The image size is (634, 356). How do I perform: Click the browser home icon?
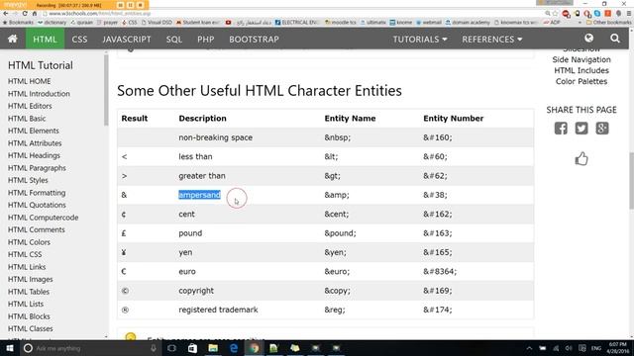click(x=35, y=13)
